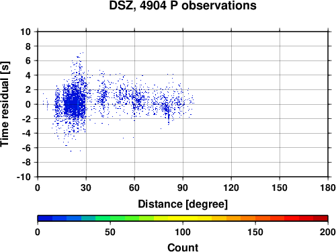Click the dark red end of colorbar

[x=321, y=218]
